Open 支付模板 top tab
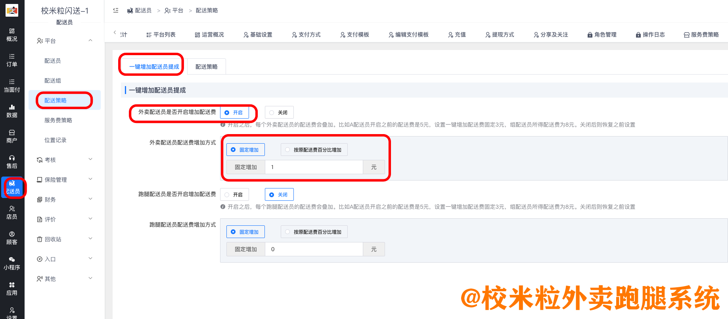Screen dimensions: 728x319 [x=354, y=35]
